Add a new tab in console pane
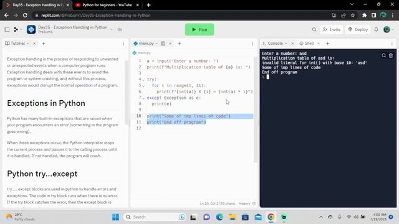 (x=327, y=44)
